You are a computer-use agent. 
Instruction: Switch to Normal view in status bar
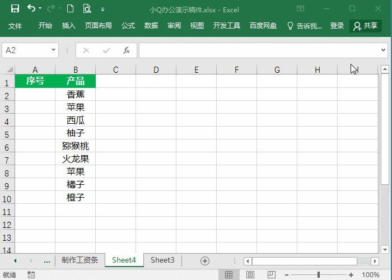pos(228,275)
